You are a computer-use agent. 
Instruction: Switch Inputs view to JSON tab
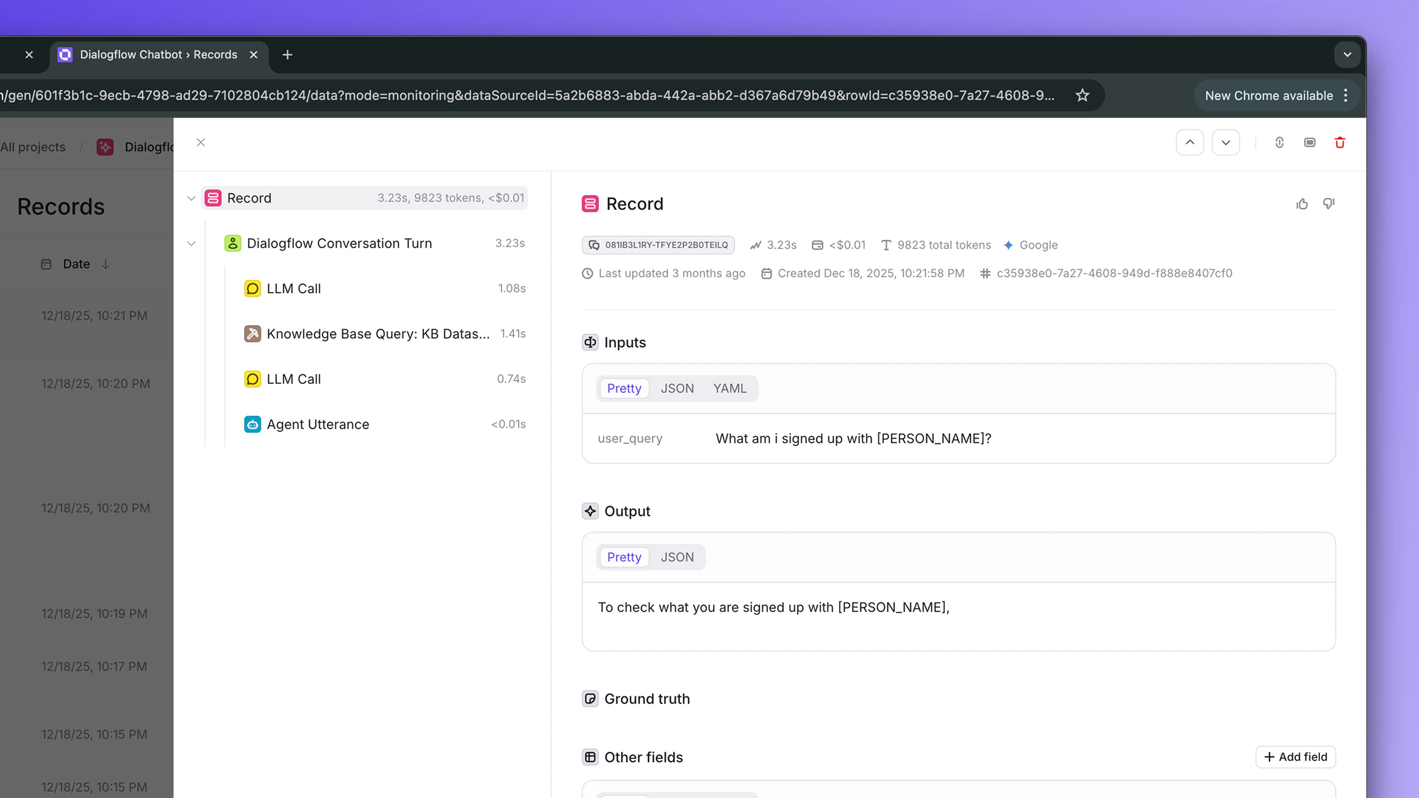(677, 388)
